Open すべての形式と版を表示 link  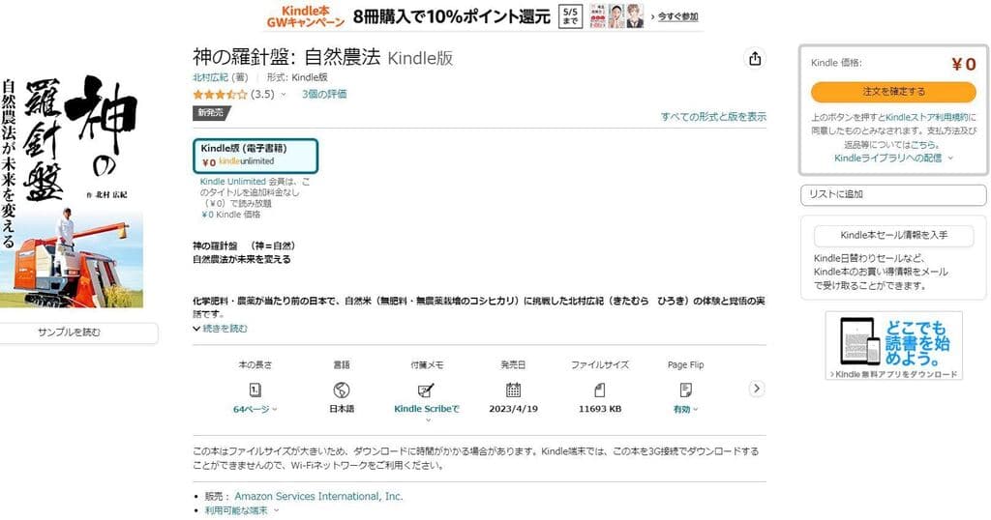[713, 117]
